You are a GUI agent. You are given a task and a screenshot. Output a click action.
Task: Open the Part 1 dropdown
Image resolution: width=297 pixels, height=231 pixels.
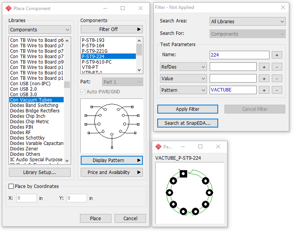[123, 82]
